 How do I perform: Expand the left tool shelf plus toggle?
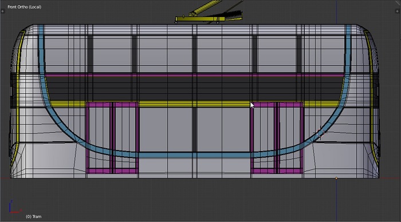(2, 11)
